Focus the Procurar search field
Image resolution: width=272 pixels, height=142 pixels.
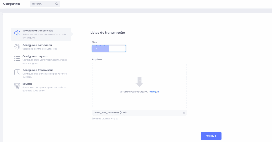click(42, 4)
